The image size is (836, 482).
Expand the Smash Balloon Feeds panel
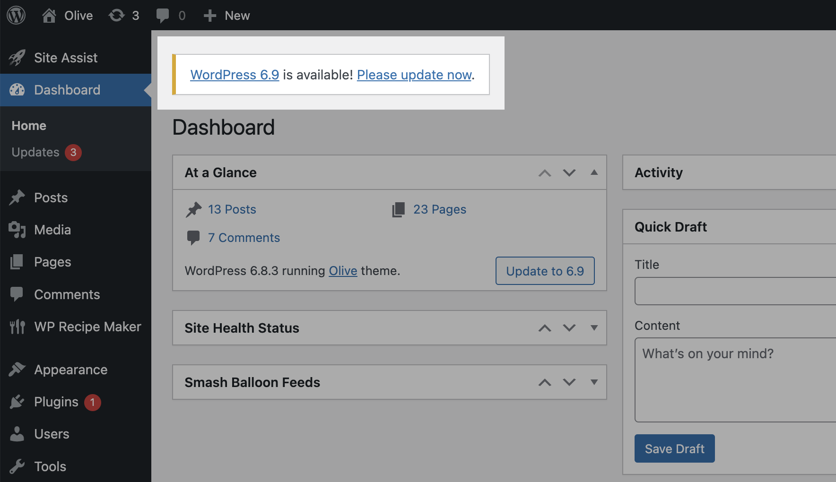point(594,382)
